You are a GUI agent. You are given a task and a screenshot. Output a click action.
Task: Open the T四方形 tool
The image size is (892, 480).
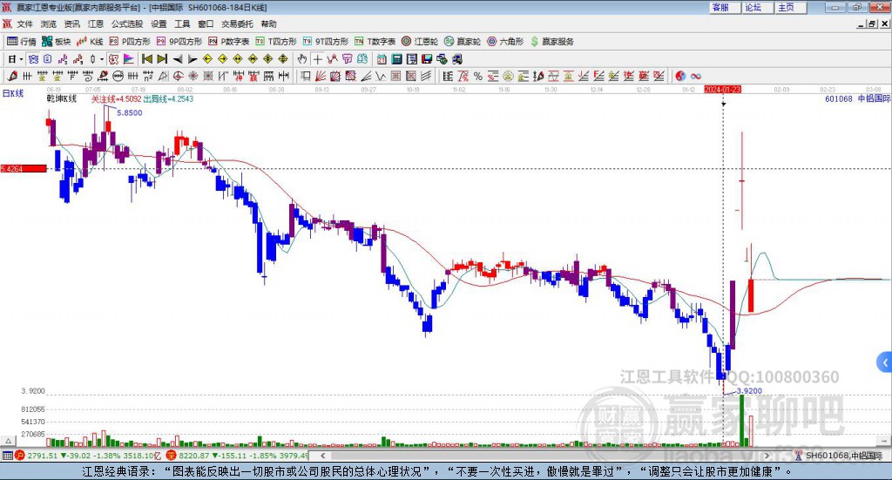click(x=276, y=42)
